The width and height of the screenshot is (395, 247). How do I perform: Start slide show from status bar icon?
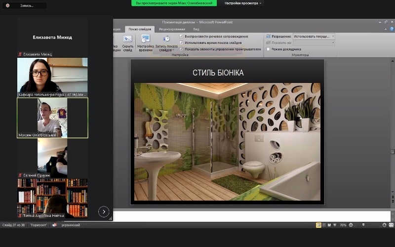click(x=336, y=225)
